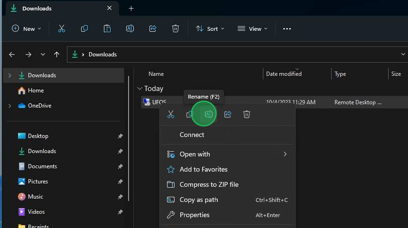
Task: Select Compress to ZIP file
Action: (x=227, y=184)
